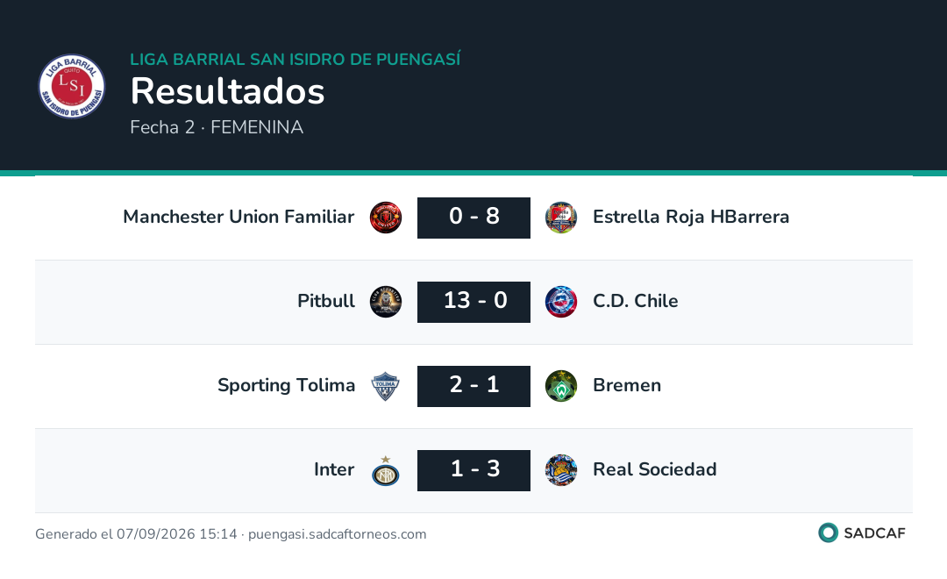Click the puengasi.sadcaftorneos.com footer text
The image size is (947, 579).
pyautogui.click(x=337, y=534)
